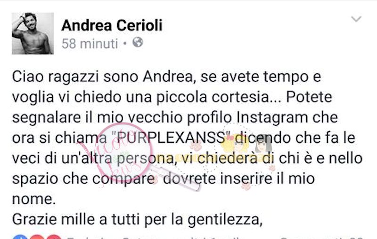Click the third reaction icon

(x=53, y=237)
